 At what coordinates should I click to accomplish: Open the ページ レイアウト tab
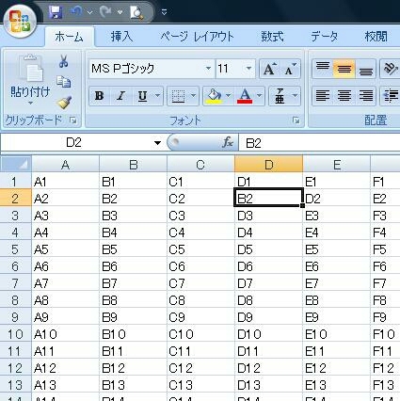click(x=198, y=37)
